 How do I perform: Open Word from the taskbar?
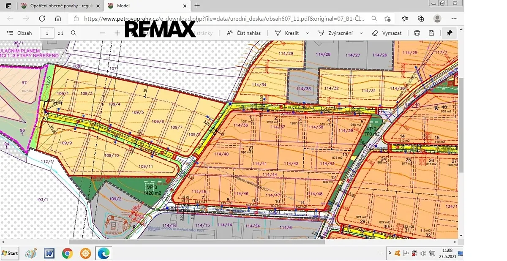[49, 253]
